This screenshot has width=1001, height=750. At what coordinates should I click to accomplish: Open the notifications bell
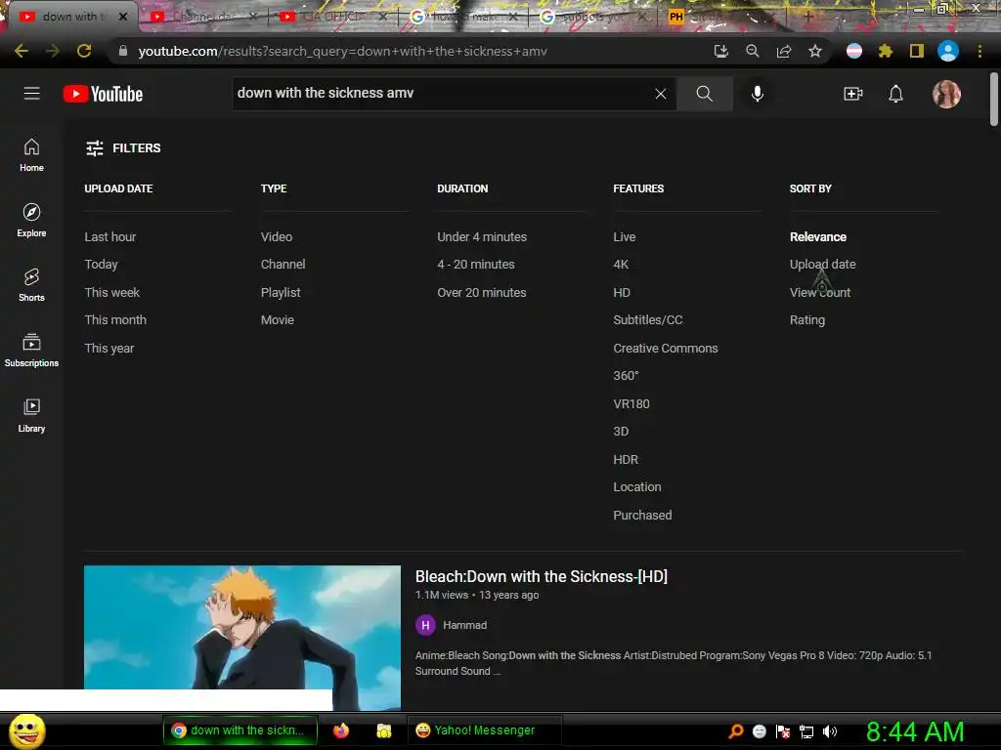point(895,94)
